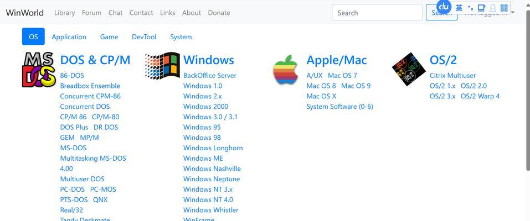This screenshot has width=530, height=221.
Task: Click the OS/2 logo image
Action: pyautogui.click(x=409, y=69)
